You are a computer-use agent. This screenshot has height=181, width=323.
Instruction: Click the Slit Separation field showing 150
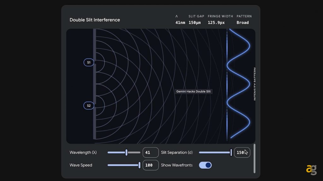pos(242,153)
